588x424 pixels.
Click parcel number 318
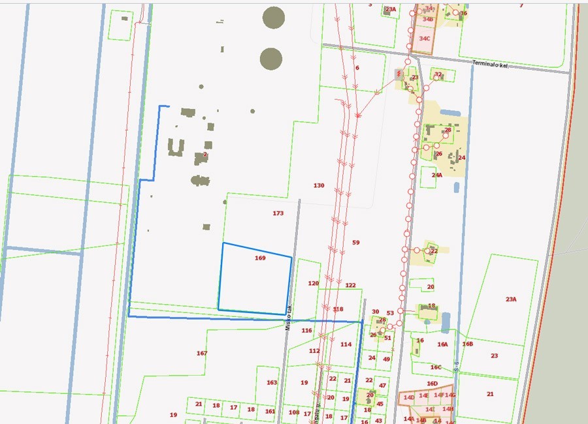click(x=338, y=309)
